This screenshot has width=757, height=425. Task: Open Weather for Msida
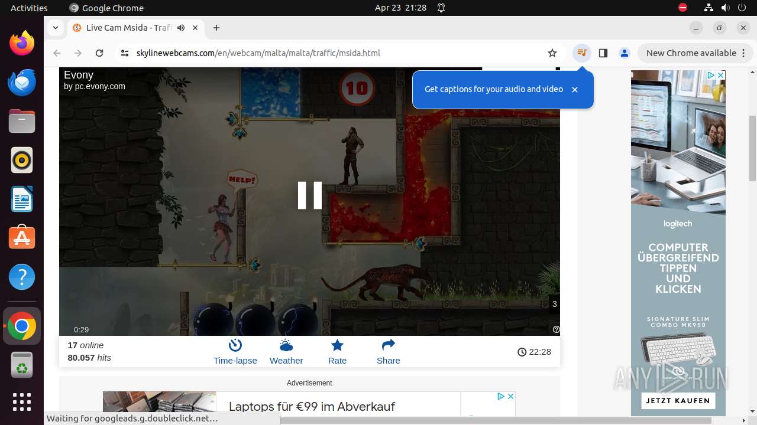point(286,352)
